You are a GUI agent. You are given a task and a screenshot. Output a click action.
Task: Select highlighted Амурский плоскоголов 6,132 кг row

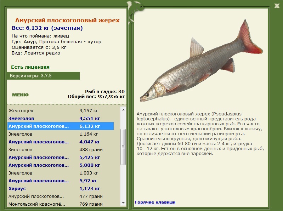[61, 126]
